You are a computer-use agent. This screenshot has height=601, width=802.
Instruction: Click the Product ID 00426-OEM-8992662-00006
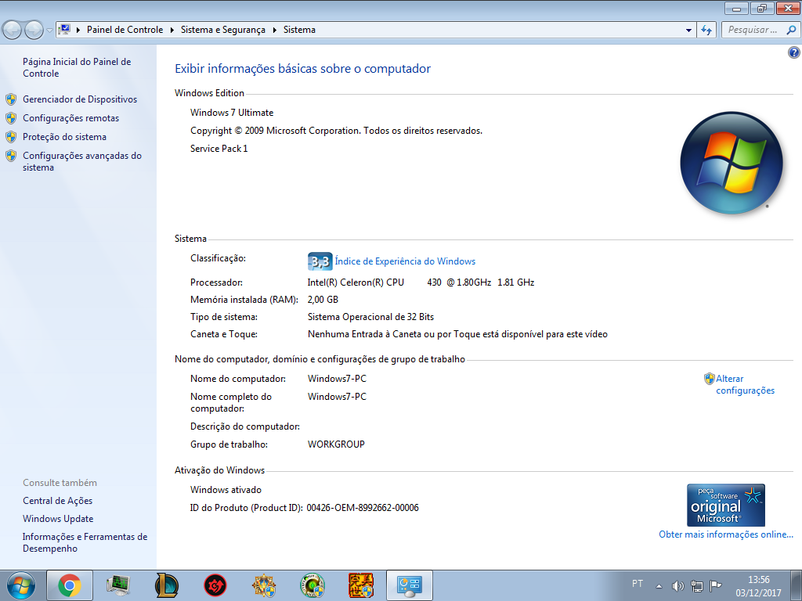(x=363, y=507)
